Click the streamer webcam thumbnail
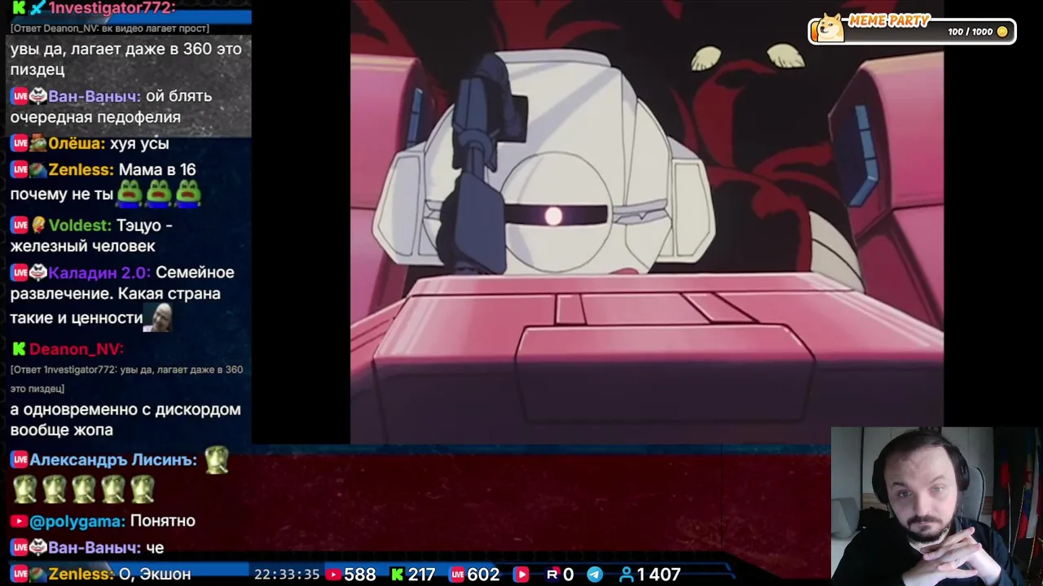This screenshot has width=1043, height=586. [x=936, y=506]
